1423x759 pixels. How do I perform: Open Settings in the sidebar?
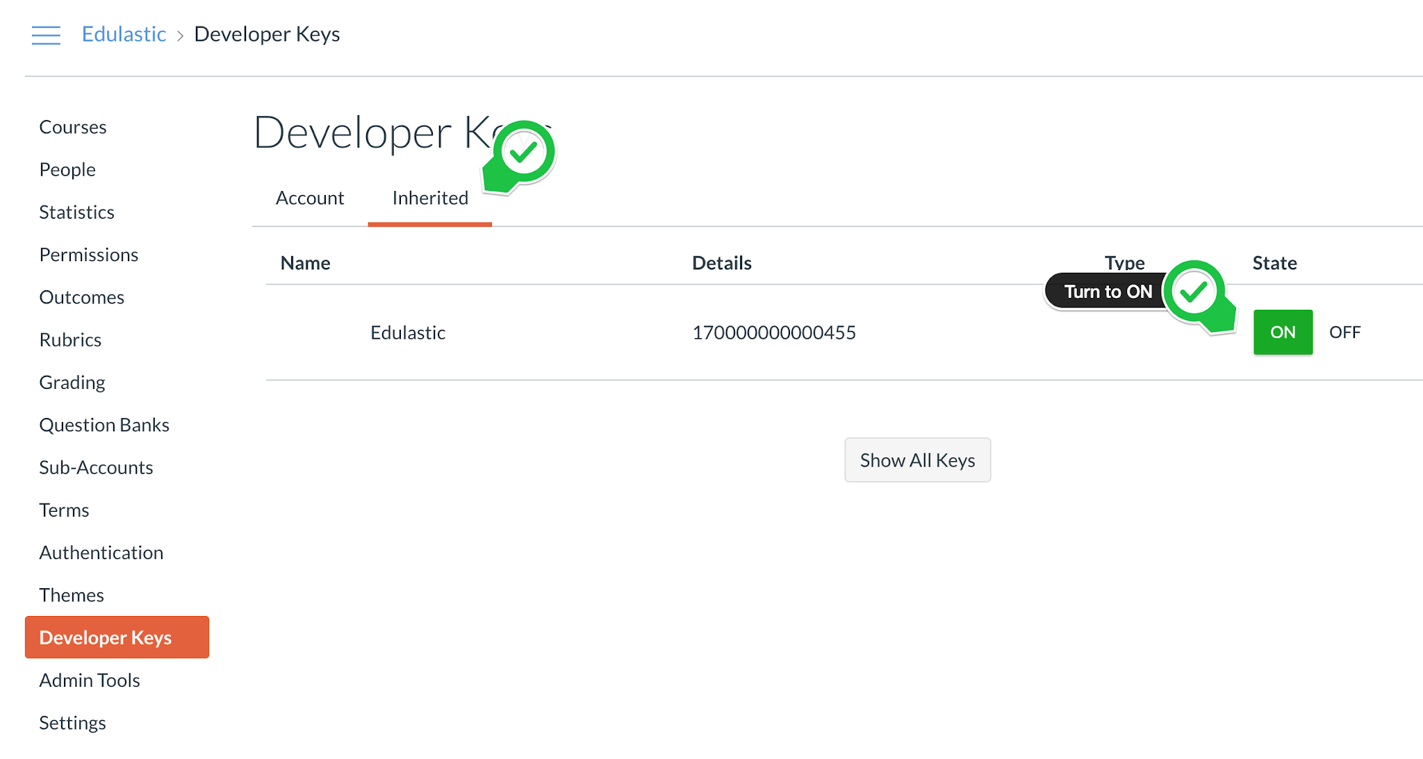click(72, 723)
